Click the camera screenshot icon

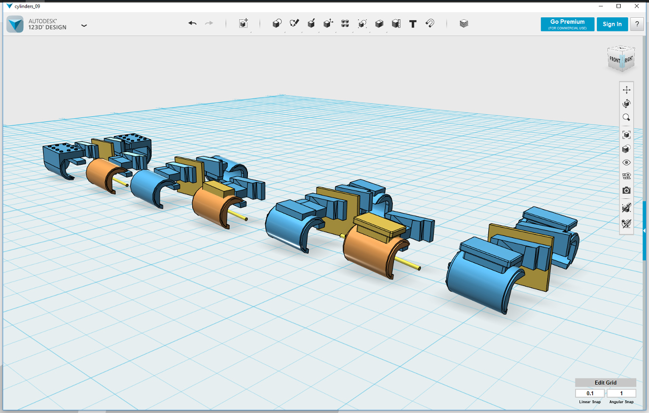(x=627, y=190)
